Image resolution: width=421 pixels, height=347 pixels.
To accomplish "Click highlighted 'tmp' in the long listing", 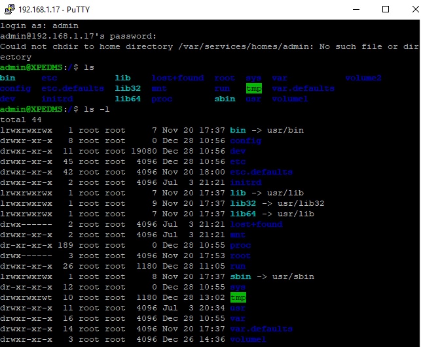I will (x=238, y=297).
